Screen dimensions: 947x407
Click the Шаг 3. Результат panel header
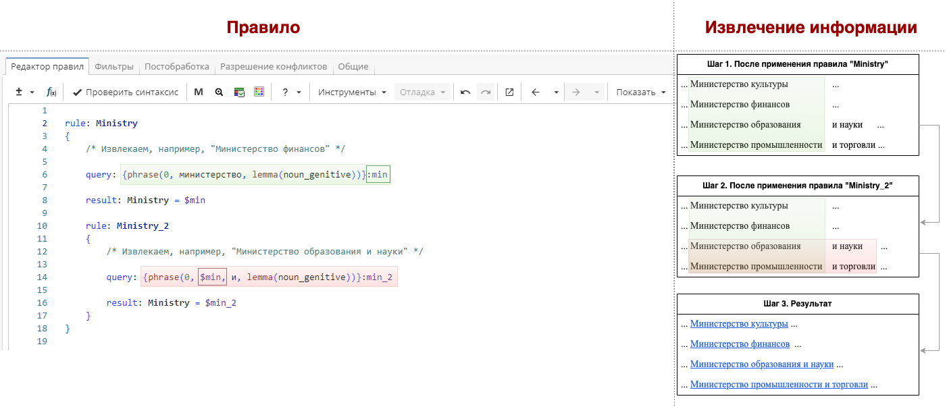pyautogui.click(x=798, y=304)
